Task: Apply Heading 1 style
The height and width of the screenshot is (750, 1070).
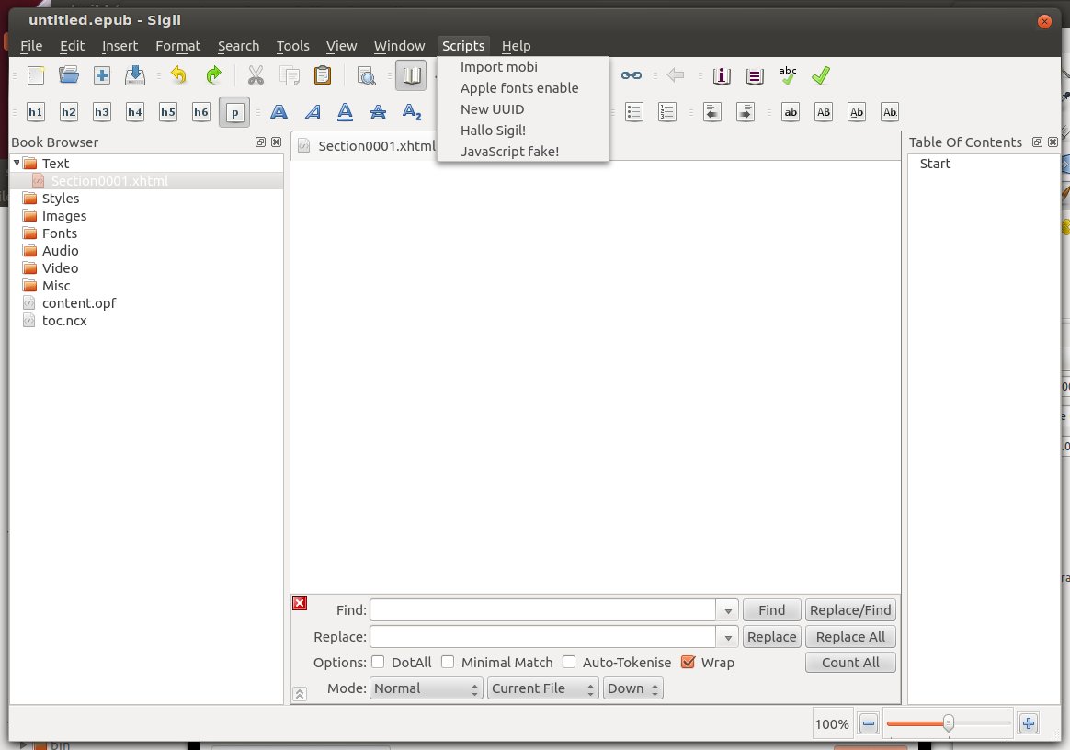Action: 36,112
